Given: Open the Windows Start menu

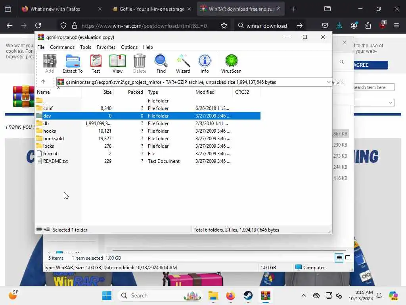Looking at the screenshot, I should click(107, 295).
